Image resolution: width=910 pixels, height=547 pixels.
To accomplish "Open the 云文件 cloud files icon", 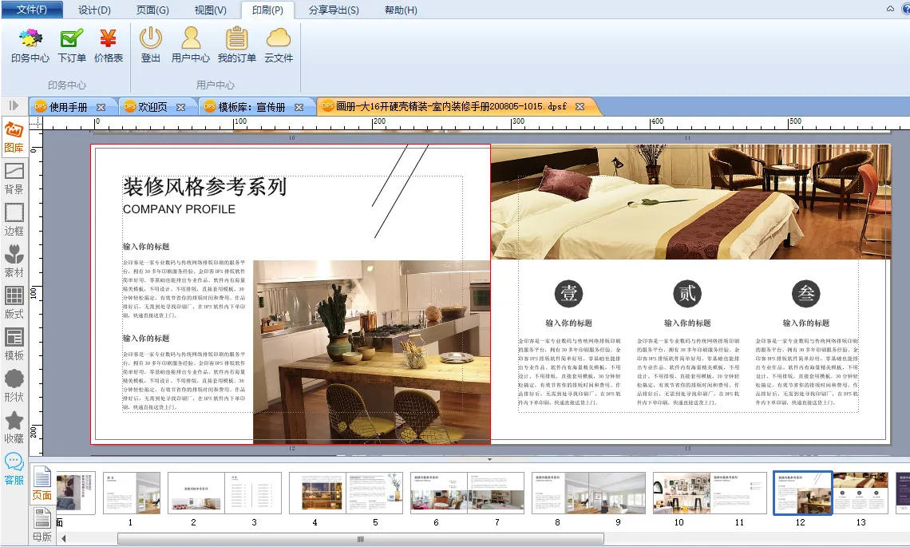I will 279,45.
